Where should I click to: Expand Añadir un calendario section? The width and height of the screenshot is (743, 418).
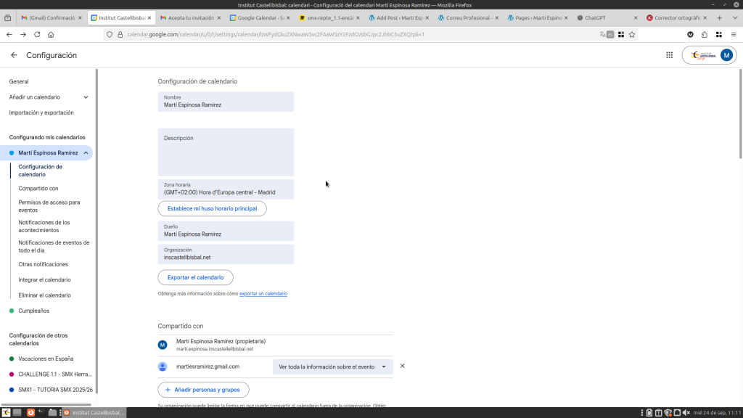86,97
